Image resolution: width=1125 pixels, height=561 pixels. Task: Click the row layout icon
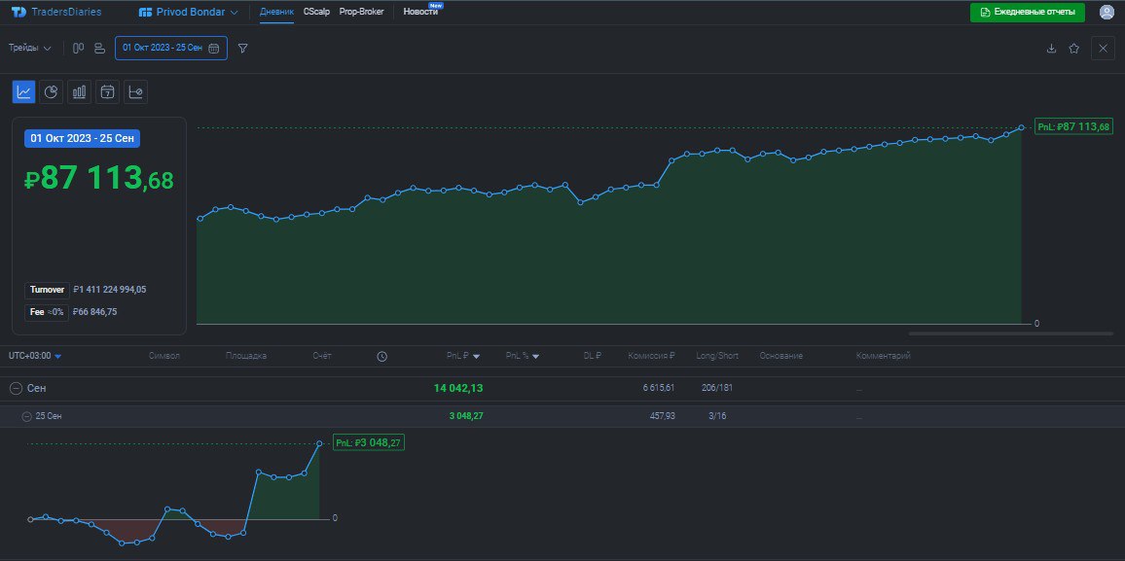[99, 48]
